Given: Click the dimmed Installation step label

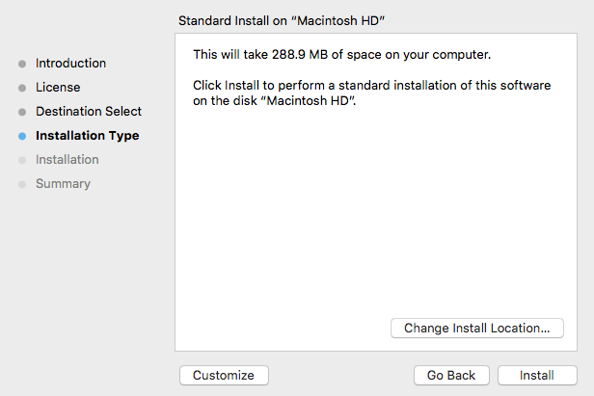Looking at the screenshot, I should 67,160.
